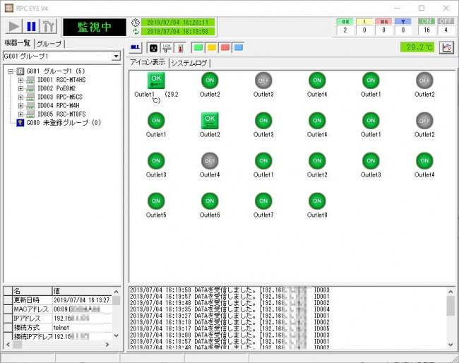Click the grey OFF icon for Outlet3
The image size is (459, 363).
pyautogui.click(x=263, y=81)
